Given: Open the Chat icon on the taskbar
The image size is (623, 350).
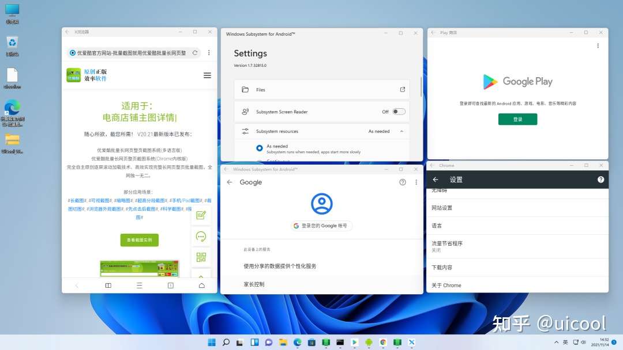Looking at the screenshot, I should pyautogui.click(x=269, y=342).
